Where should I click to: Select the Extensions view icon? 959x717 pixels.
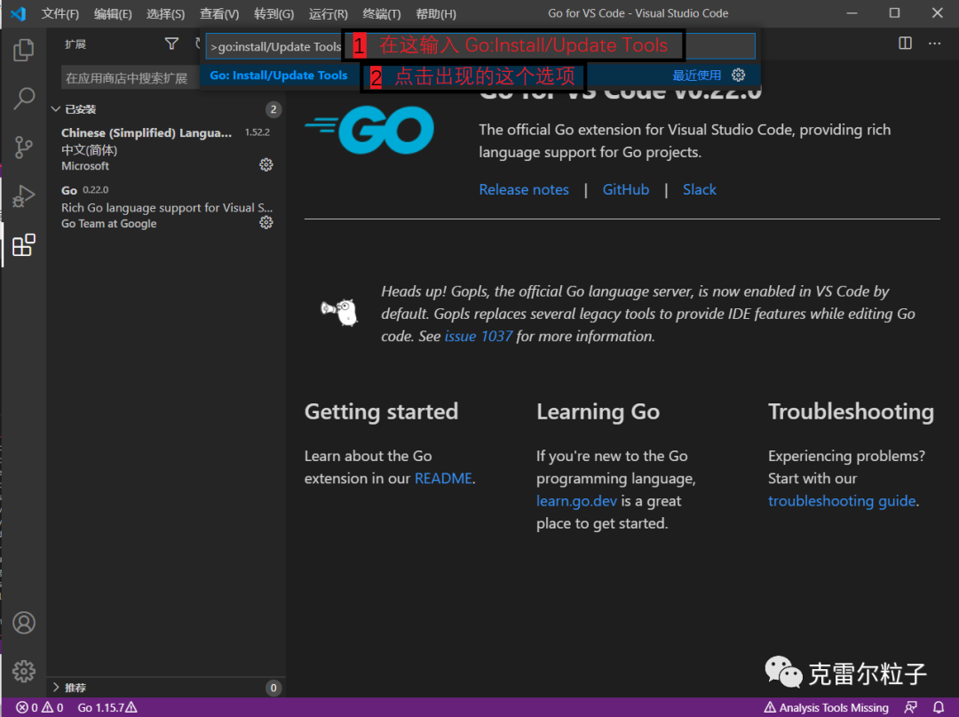click(x=23, y=244)
